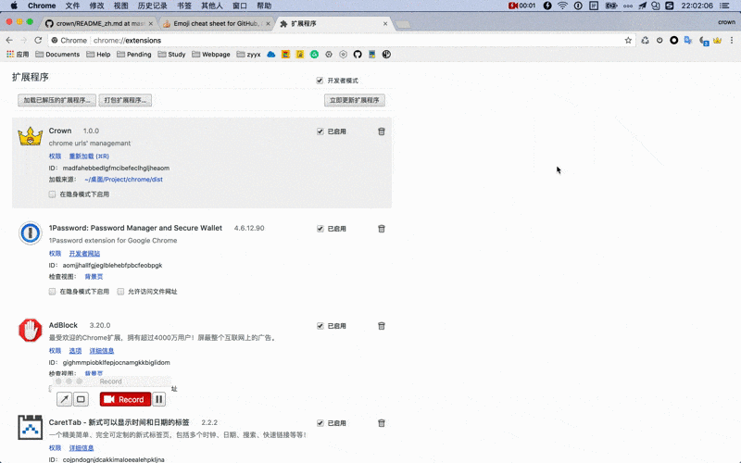This screenshot has height=463, width=741.
Task: Click the 打包扩展程序 pack extension button
Action: tap(125, 100)
